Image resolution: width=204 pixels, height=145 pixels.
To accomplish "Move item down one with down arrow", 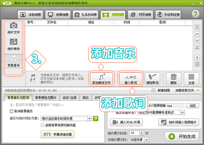I will click(x=197, y=40).
